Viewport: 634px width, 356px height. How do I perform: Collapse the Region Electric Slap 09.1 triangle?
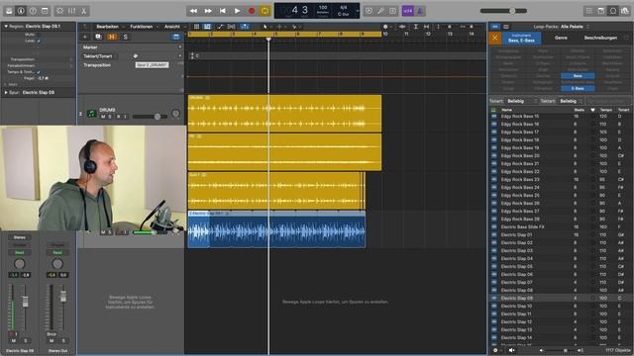[6, 27]
